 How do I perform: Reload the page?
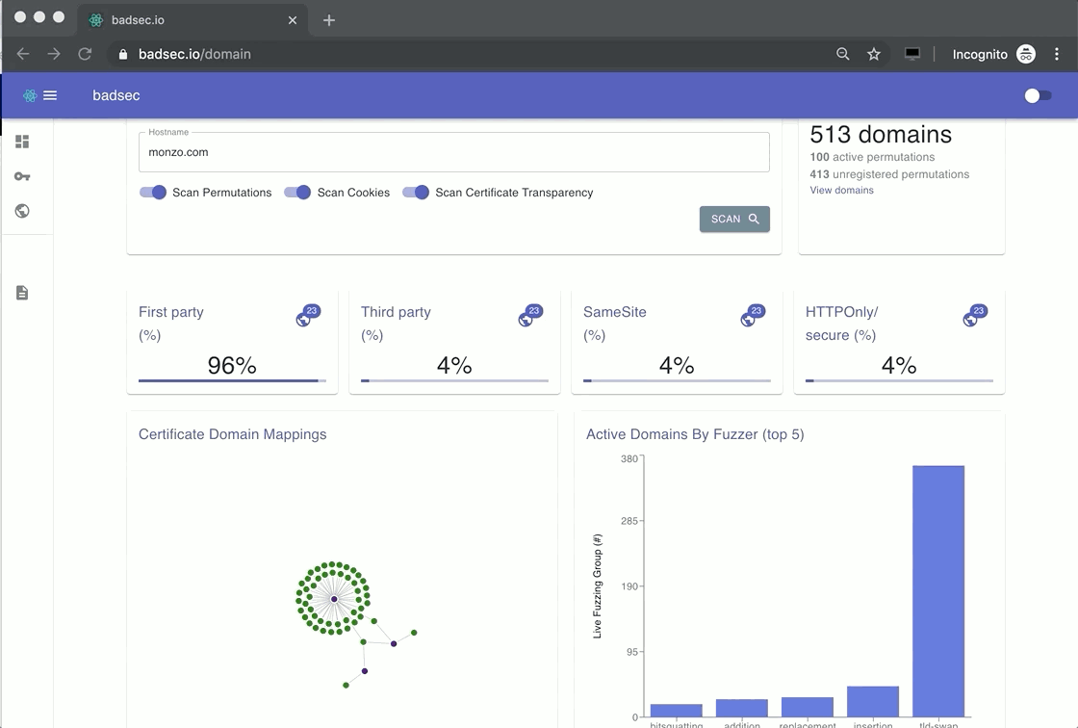85,54
